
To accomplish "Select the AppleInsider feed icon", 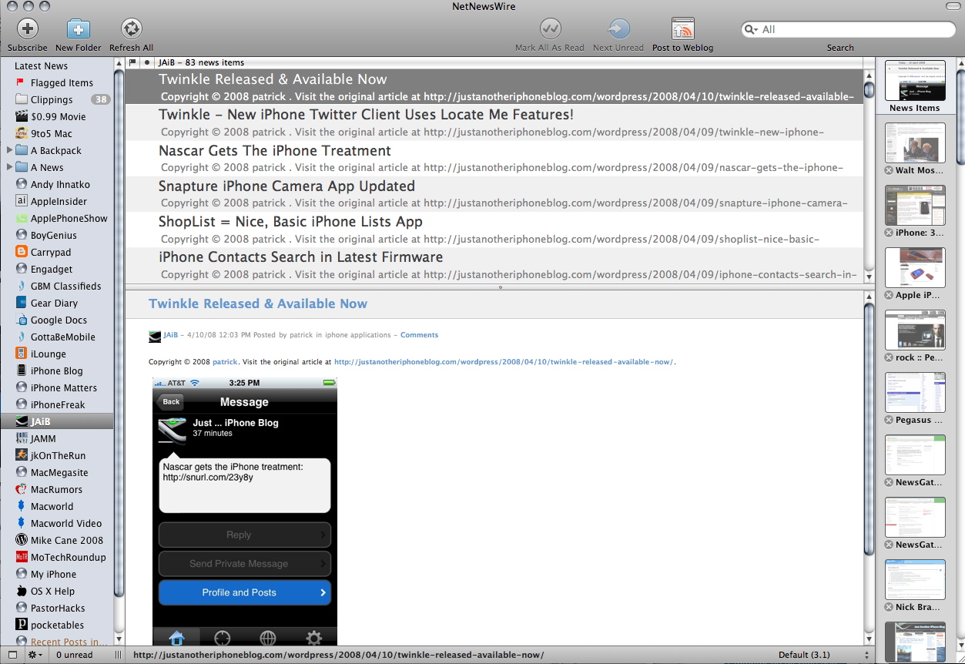I will coord(22,201).
